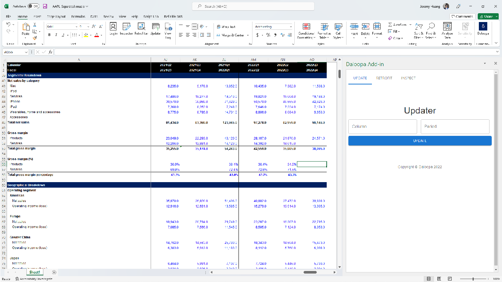Screen dimensions: 502x282
Task: Click the Column input field in Updater
Action: coord(383,126)
